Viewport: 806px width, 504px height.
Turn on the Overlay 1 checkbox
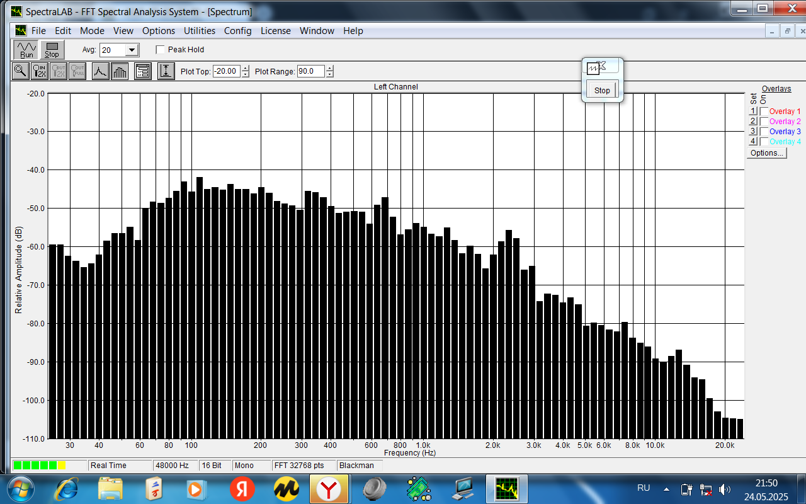pos(764,112)
